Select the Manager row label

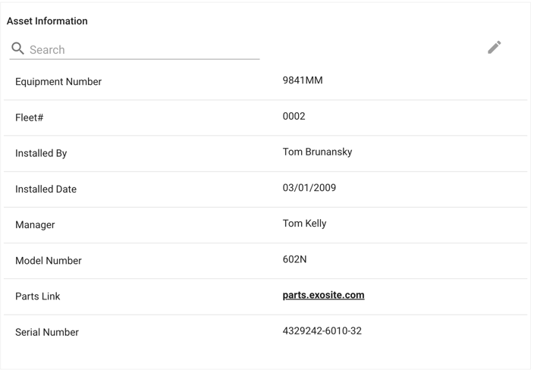pyautogui.click(x=35, y=224)
